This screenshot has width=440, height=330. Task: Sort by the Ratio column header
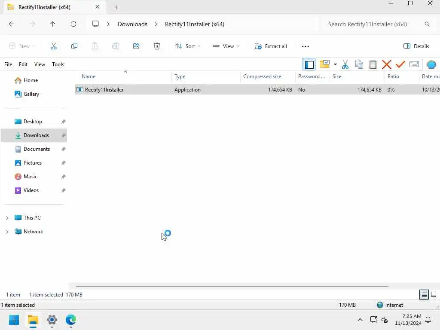pyautogui.click(x=402, y=76)
